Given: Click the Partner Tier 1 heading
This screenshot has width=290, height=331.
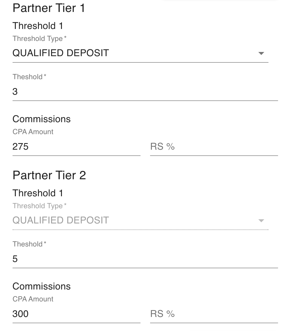Looking at the screenshot, I should [x=49, y=8].
